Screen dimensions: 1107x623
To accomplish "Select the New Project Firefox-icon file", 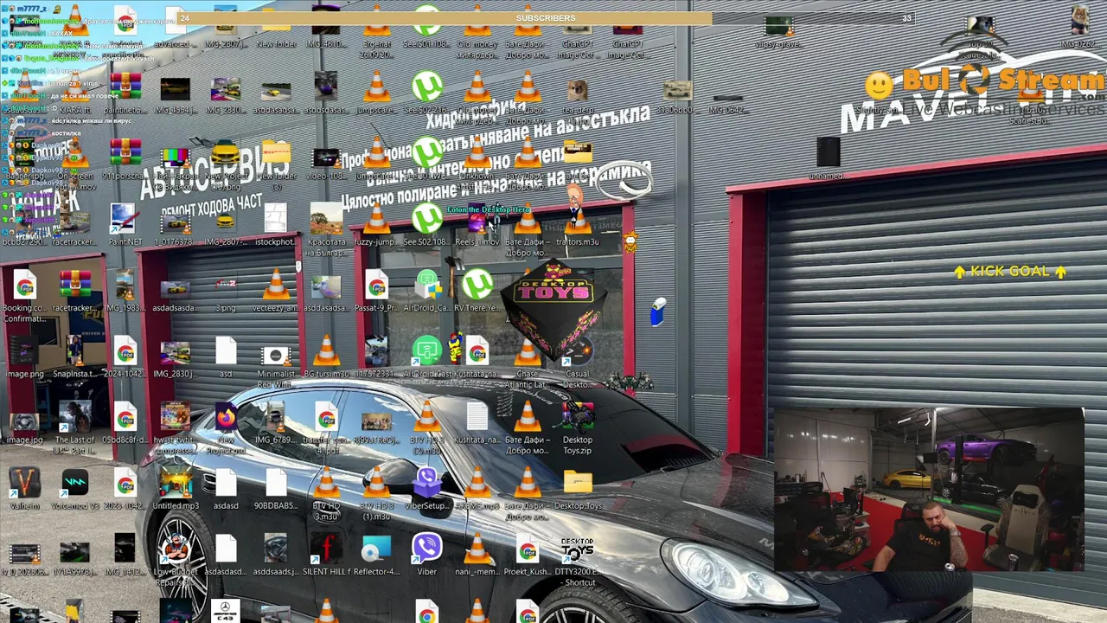I will (x=225, y=426).
